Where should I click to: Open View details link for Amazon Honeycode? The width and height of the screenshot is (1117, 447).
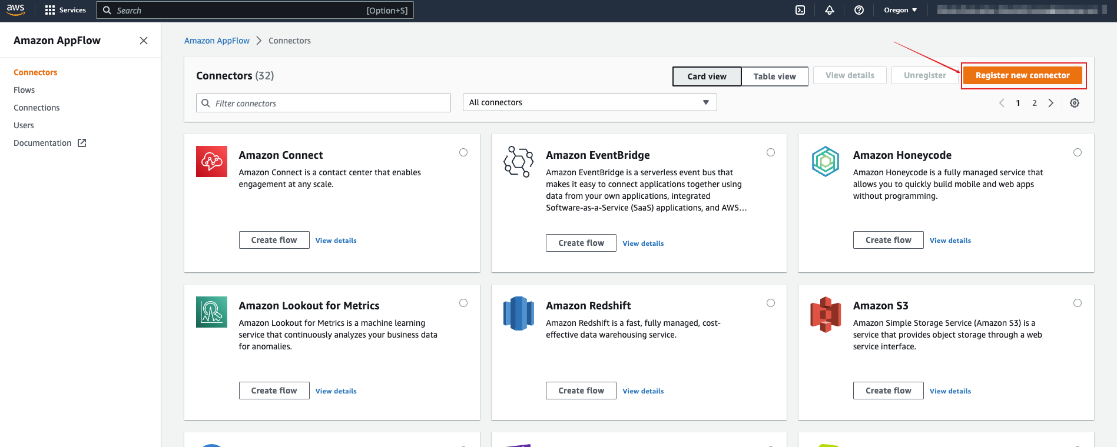pos(950,241)
